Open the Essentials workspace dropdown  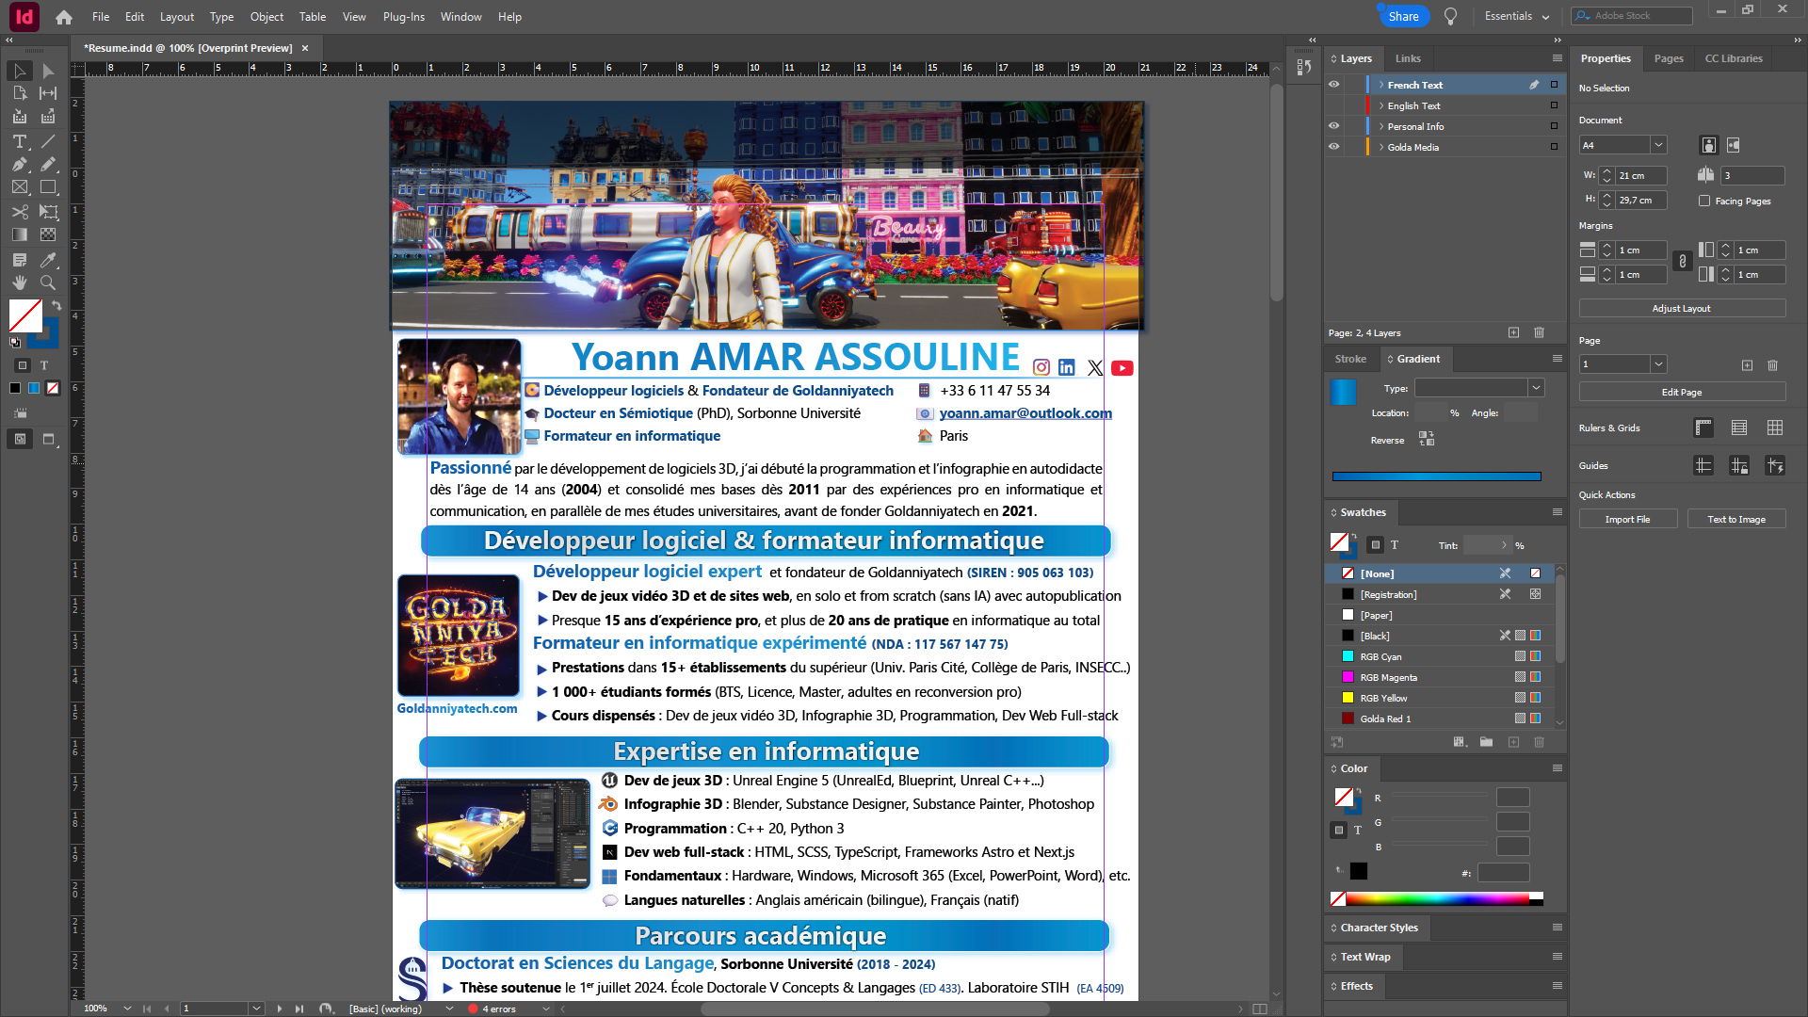tap(1516, 16)
